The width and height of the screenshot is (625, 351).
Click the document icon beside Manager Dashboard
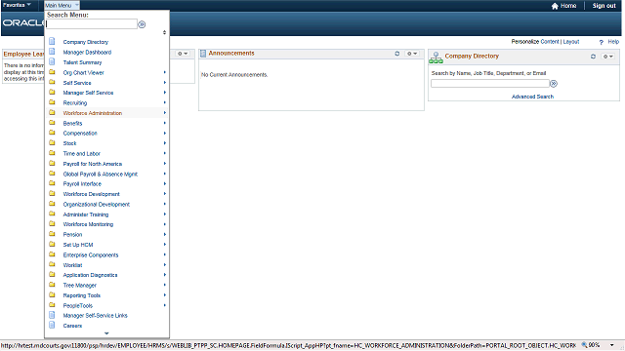pos(52,52)
